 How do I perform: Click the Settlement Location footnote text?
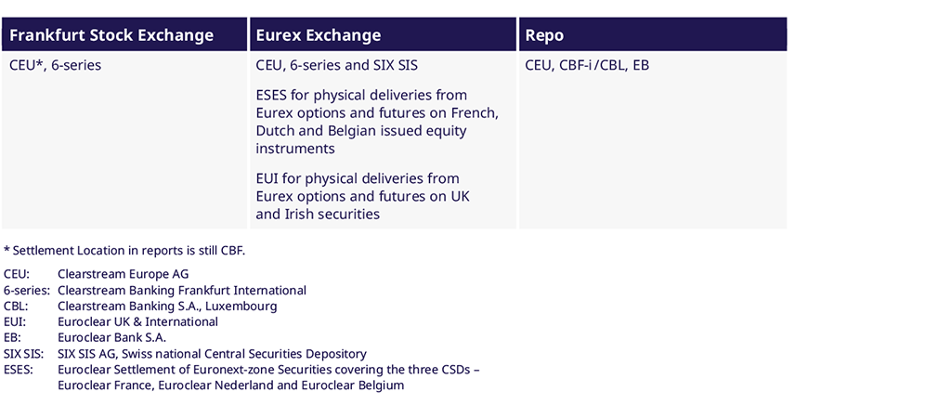[124, 250]
